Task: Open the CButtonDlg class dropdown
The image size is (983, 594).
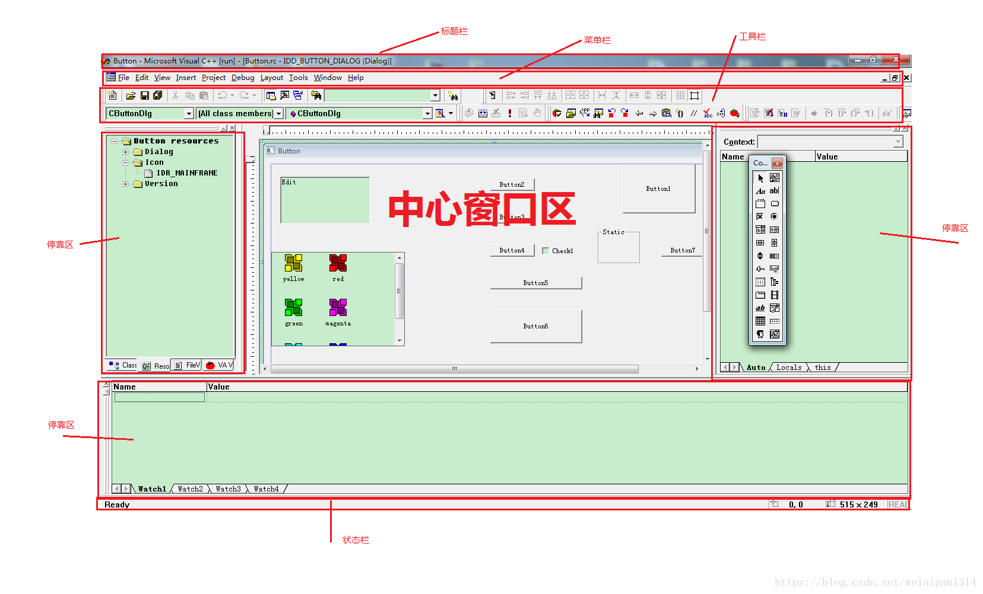Action: tap(189, 113)
